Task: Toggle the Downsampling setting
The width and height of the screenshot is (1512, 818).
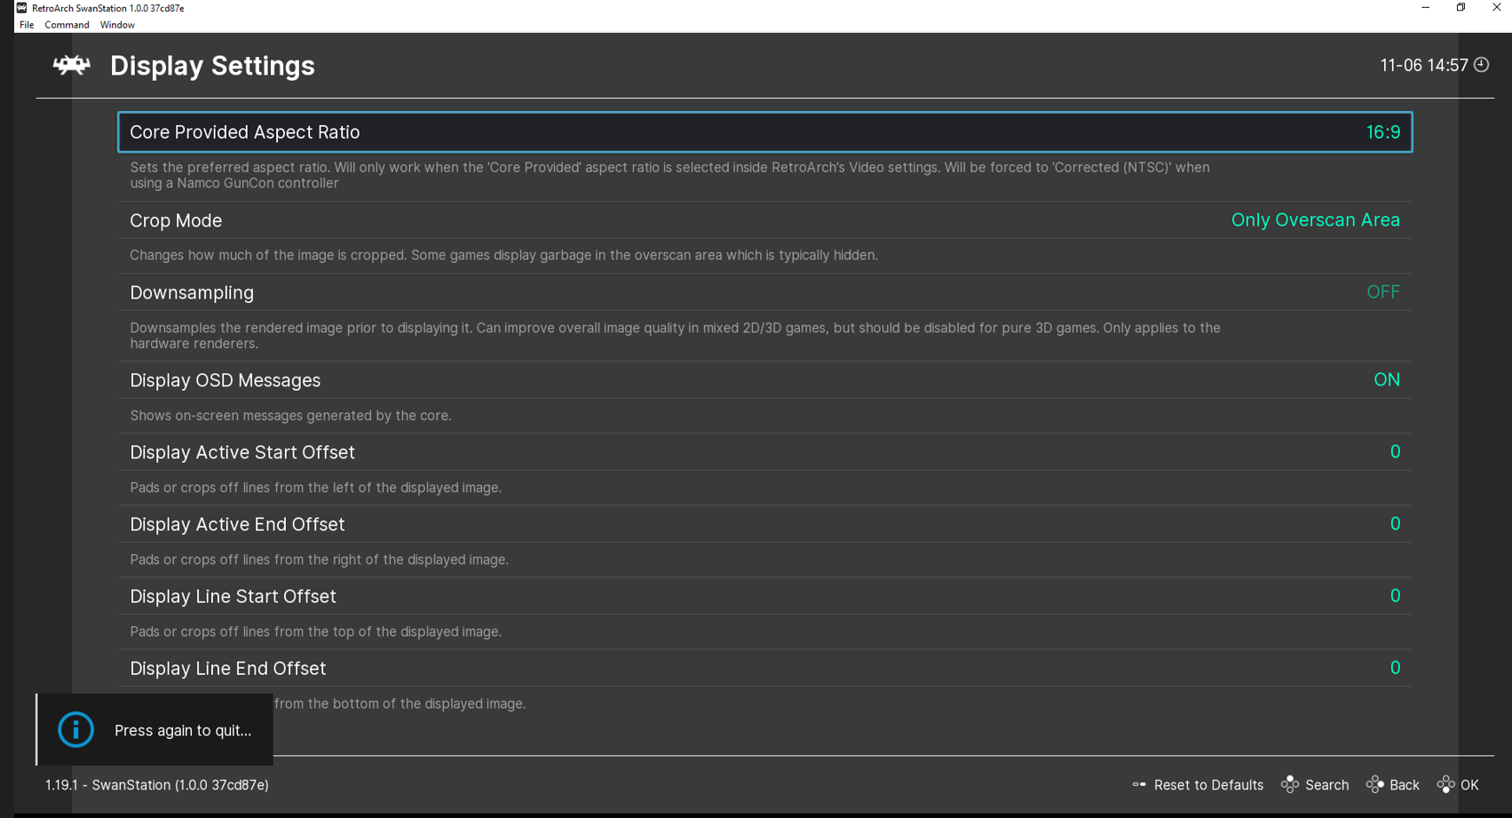Action: click(764, 292)
